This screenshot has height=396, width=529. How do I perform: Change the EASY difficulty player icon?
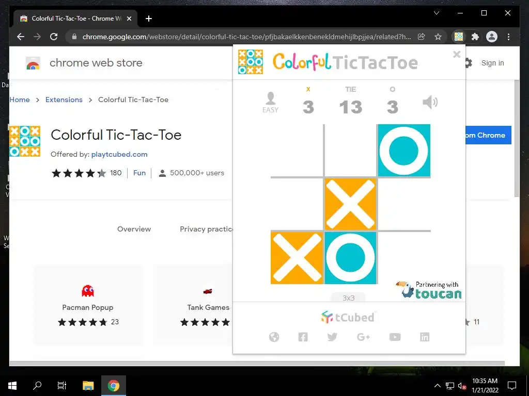270,103
